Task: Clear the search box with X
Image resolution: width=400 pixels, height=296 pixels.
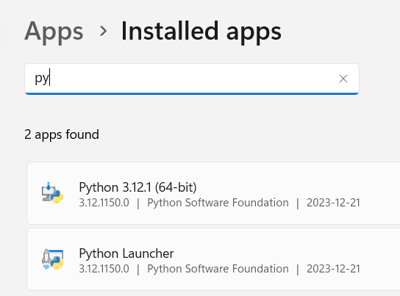Action: click(x=343, y=79)
